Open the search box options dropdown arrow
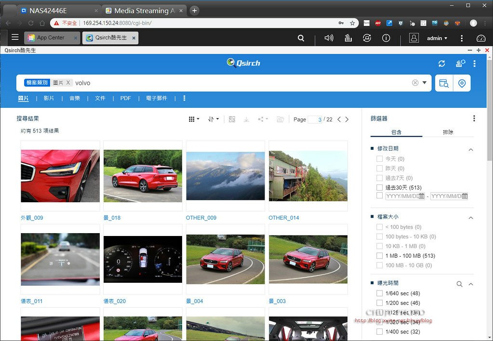 [x=425, y=83]
